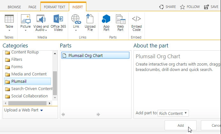Open FORMAT TEXT tab
Viewport: 221px width, 134px height.
[x=54, y=7]
